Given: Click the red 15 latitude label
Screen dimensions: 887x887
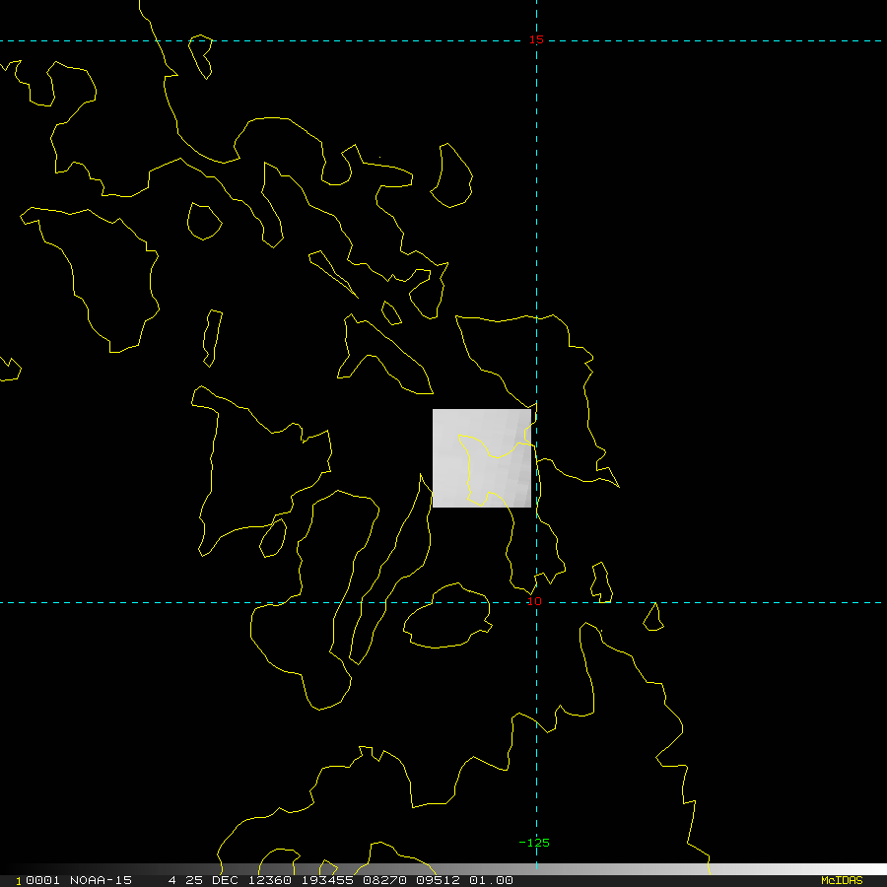Looking at the screenshot, I should point(536,39).
